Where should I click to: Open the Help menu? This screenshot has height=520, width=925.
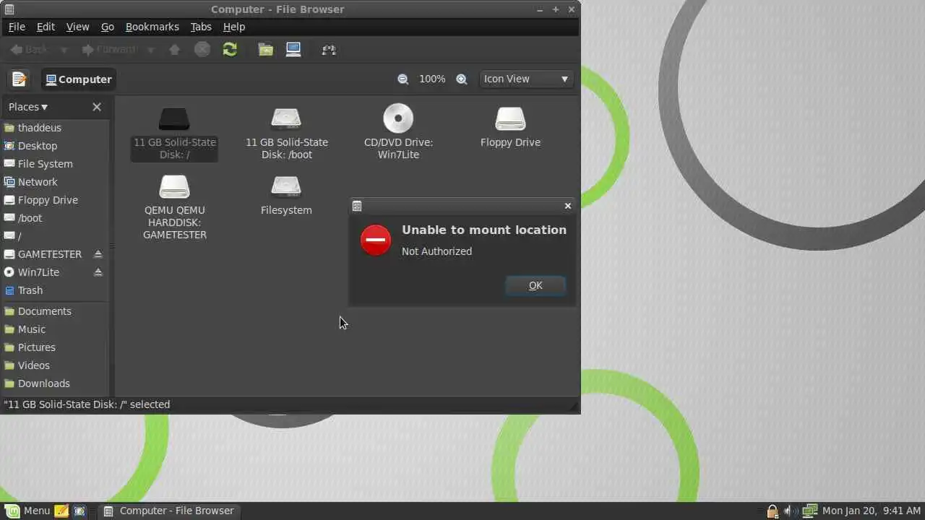coord(233,27)
